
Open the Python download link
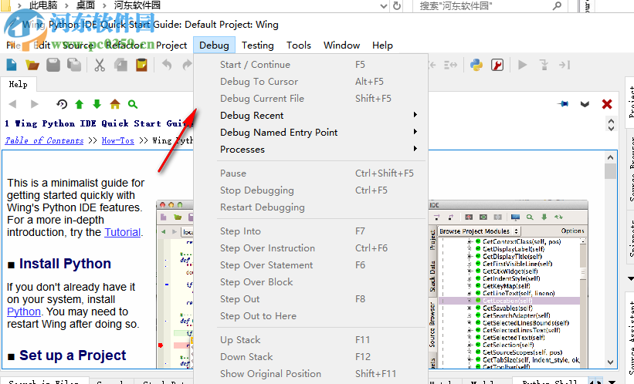click(24, 312)
